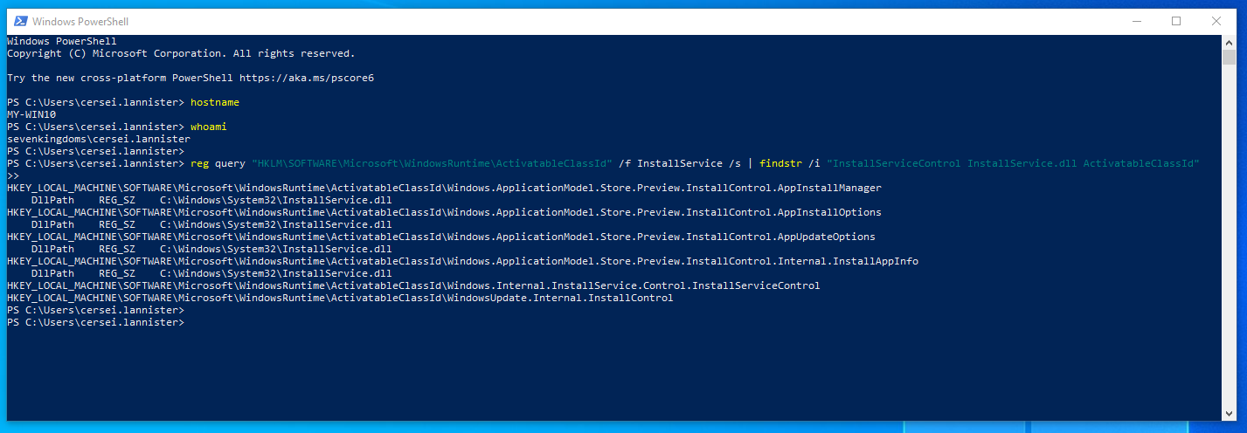Click DllPath line under the InstallAppInfo key
This screenshot has height=433, width=1247.
[211, 273]
